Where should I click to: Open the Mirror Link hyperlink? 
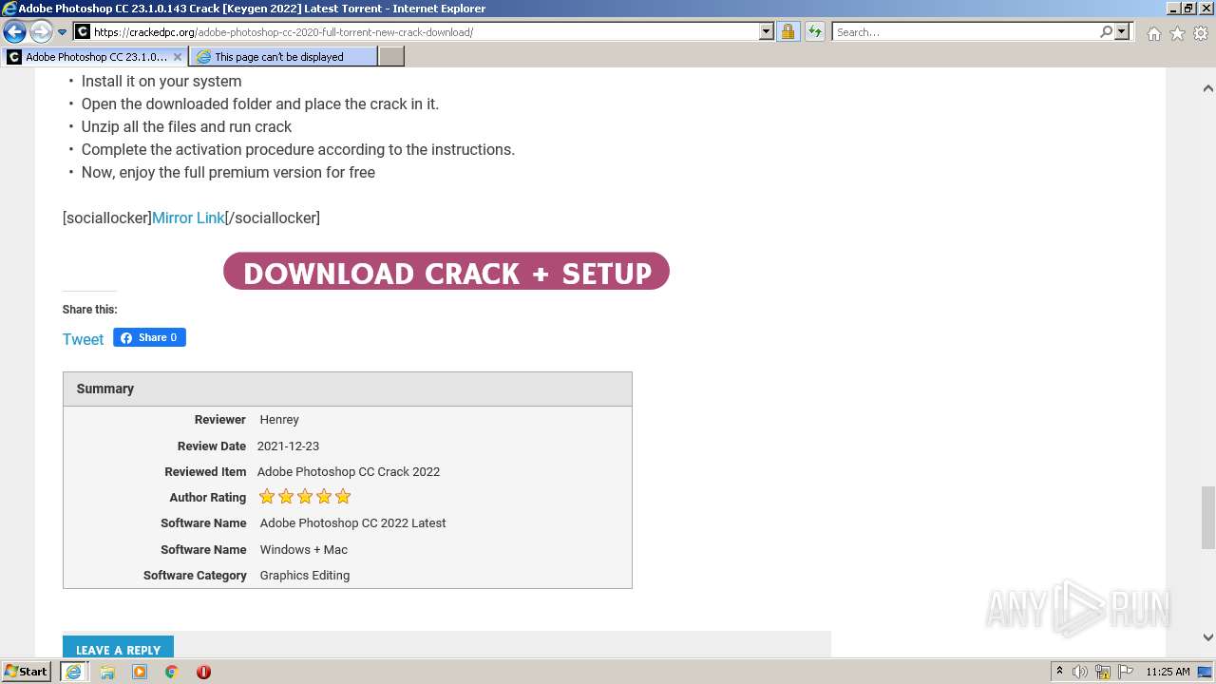pos(188,218)
